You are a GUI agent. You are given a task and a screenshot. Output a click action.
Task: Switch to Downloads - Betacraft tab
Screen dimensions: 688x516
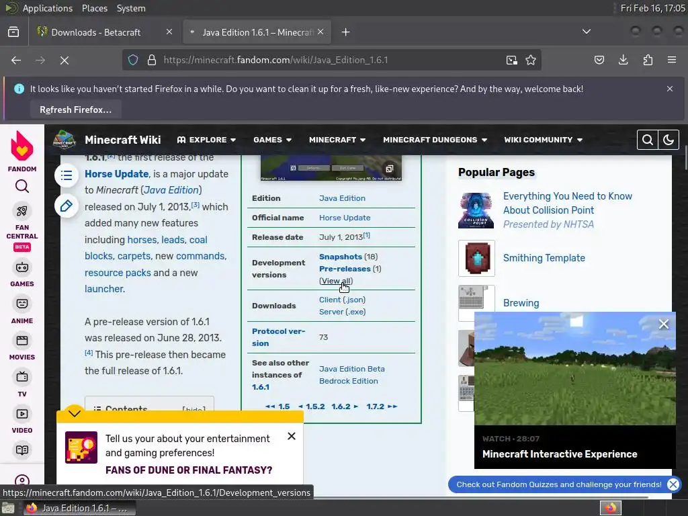pos(105,32)
